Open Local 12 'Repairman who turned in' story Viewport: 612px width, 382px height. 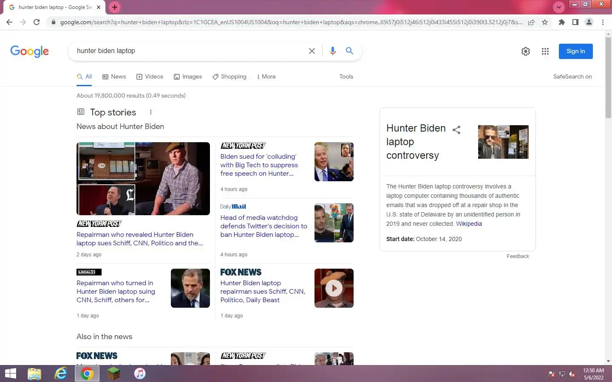pyautogui.click(x=116, y=292)
